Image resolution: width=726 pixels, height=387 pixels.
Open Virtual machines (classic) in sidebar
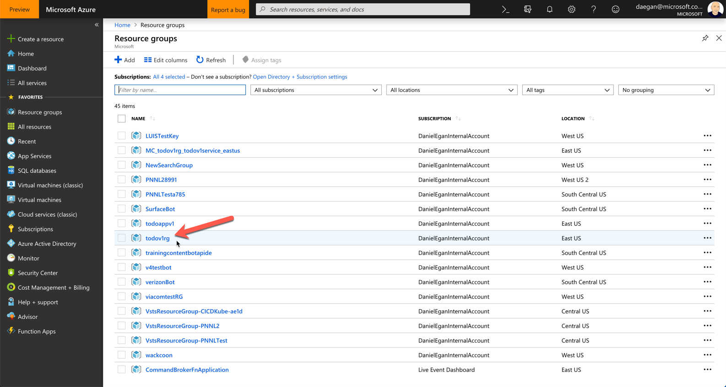(x=50, y=185)
